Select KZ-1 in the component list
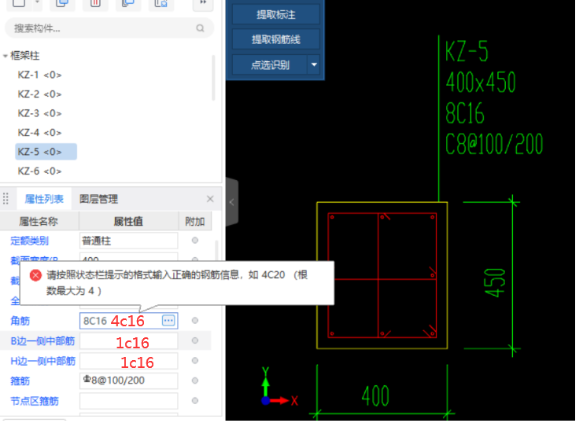Image resolution: width=583 pixels, height=423 pixels. [x=39, y=75]
